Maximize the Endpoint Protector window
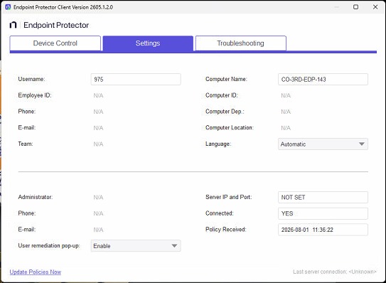Viewport: 386px width, 283px height. click(x=355, y=7)
